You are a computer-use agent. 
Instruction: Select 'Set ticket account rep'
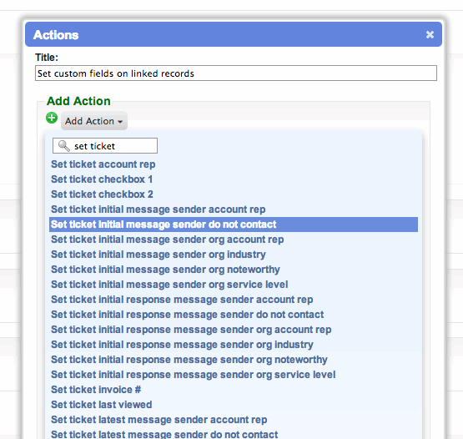point(103,164)
